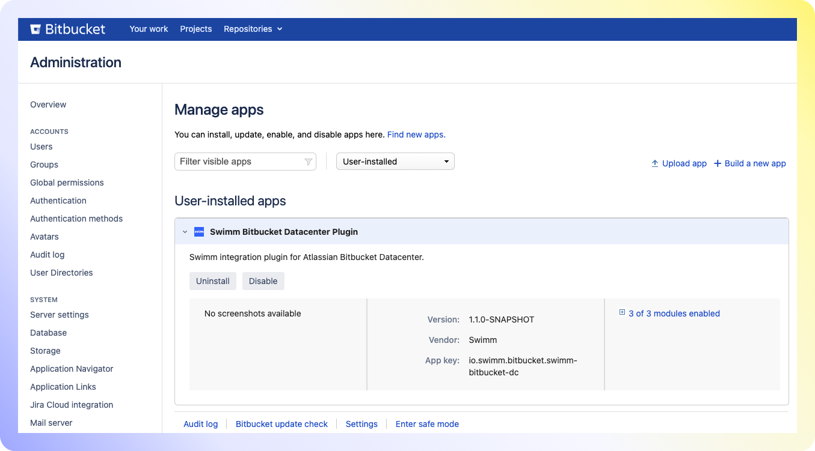This screenshot has height=451, width=815.
Task: Open Your work in top navigation
Action: point(149,29)
